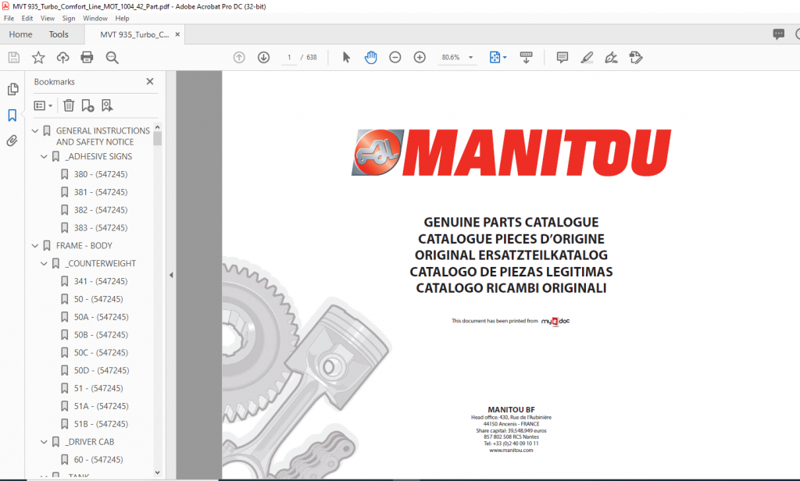
Task: Activate the Hand pan tool
Action: point(371,57)
